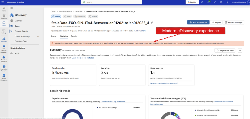The width and height of the screenshot is (250, 119).
Task: Open Information Protection solution icon
Action: tap(4, 68)
